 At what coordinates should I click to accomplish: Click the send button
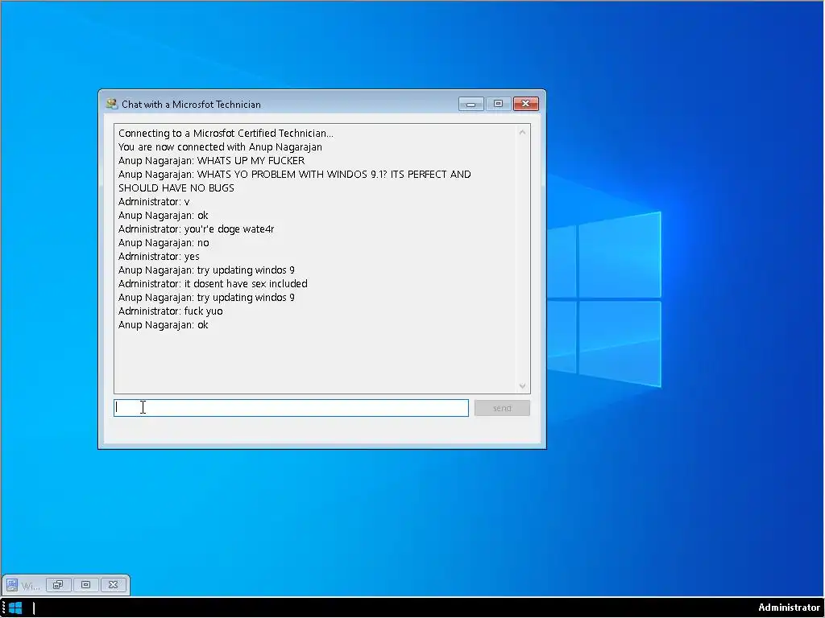pos(502,408)
